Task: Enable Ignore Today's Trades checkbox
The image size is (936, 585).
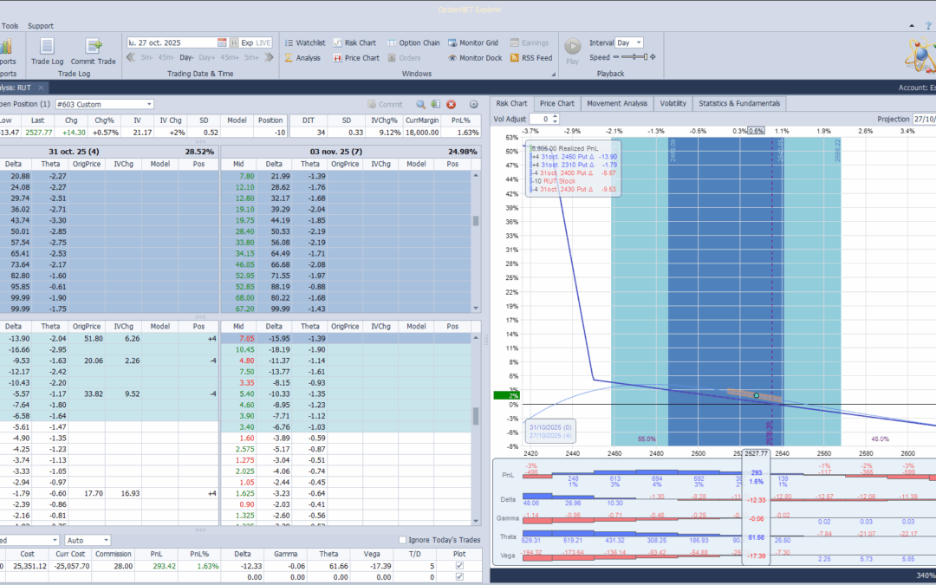Action: (402, 541)
